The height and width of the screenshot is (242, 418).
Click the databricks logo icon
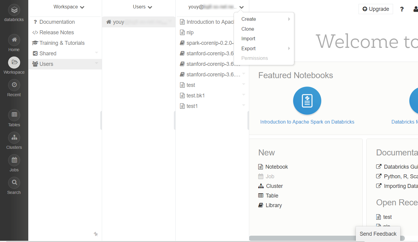click(14, 10)
